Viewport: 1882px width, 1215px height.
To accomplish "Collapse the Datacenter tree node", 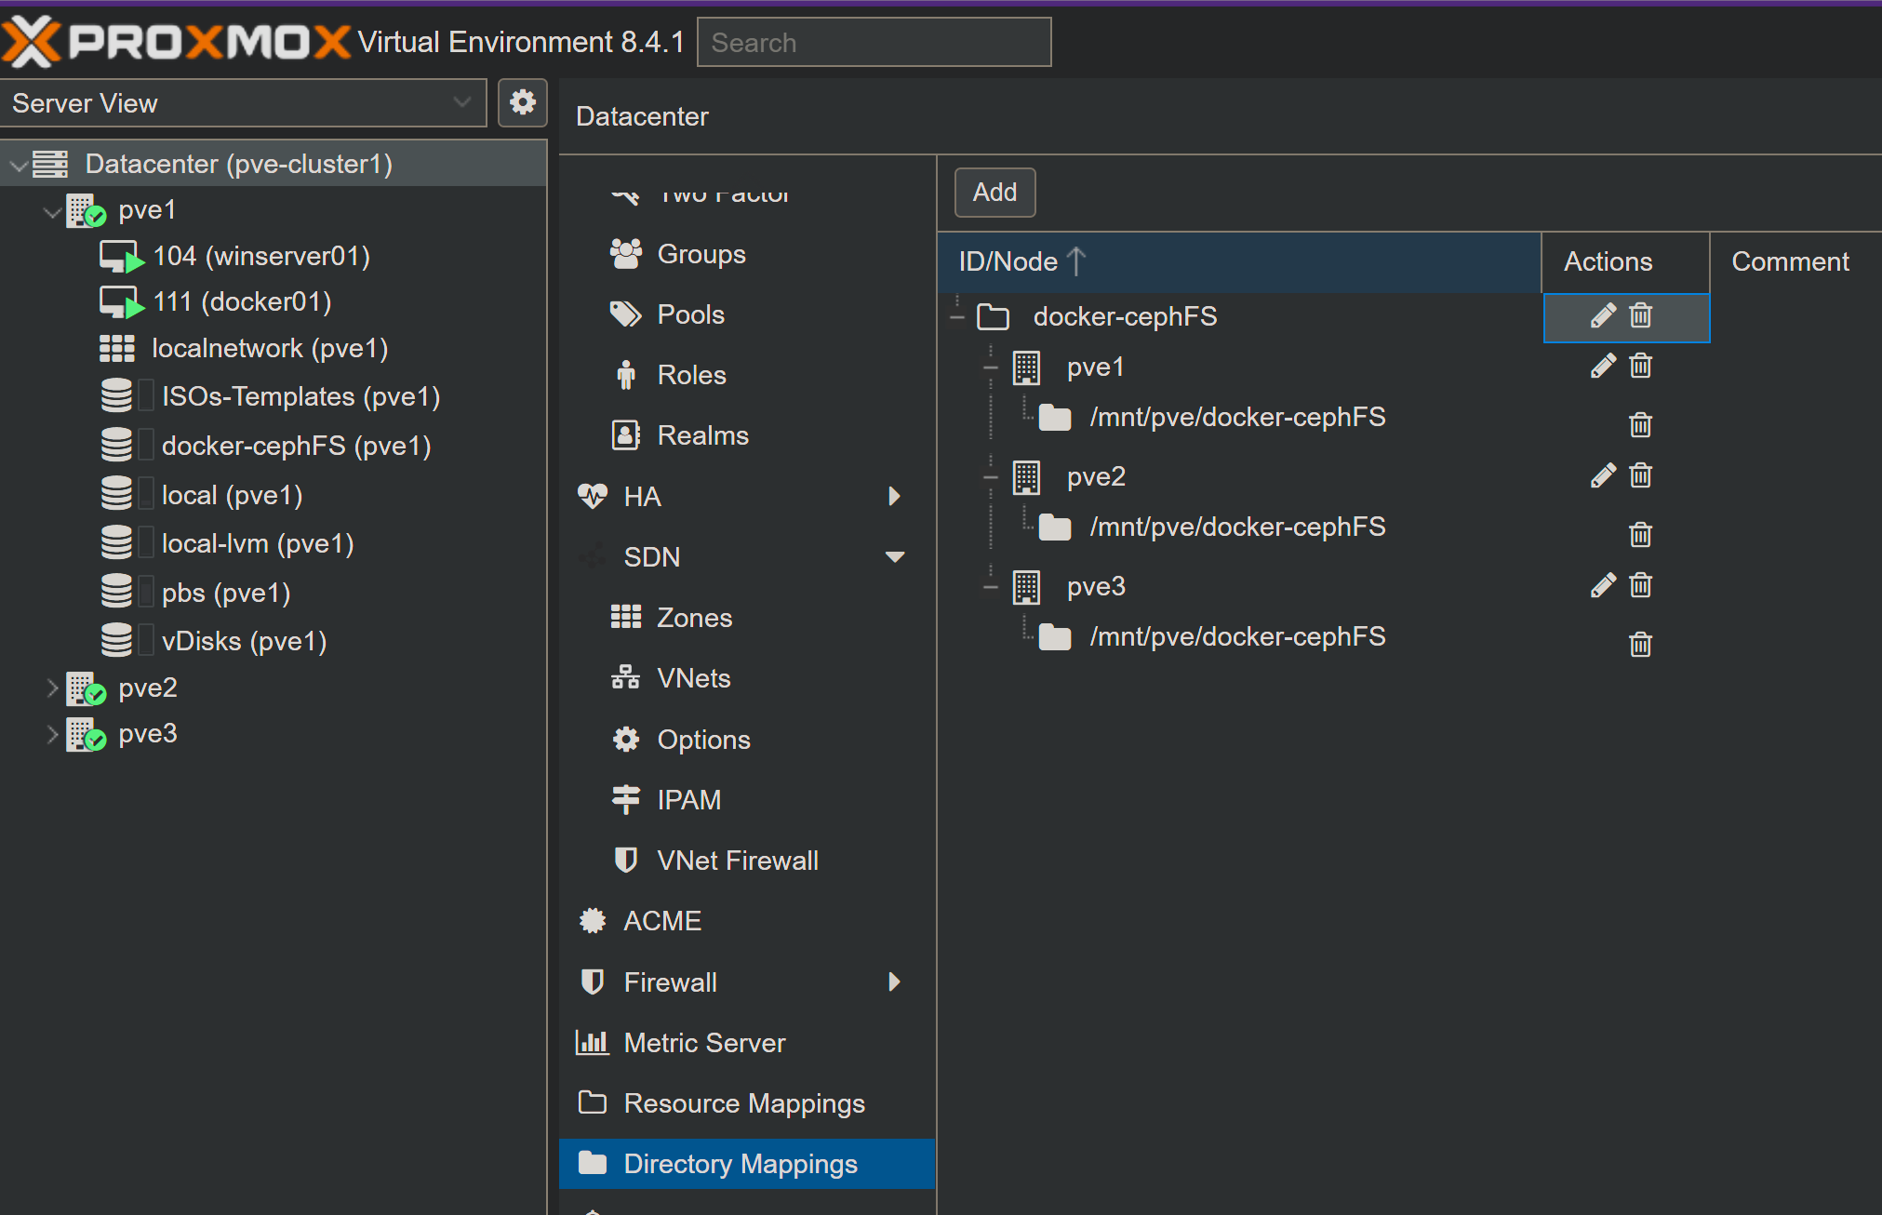I will point(18,165).
